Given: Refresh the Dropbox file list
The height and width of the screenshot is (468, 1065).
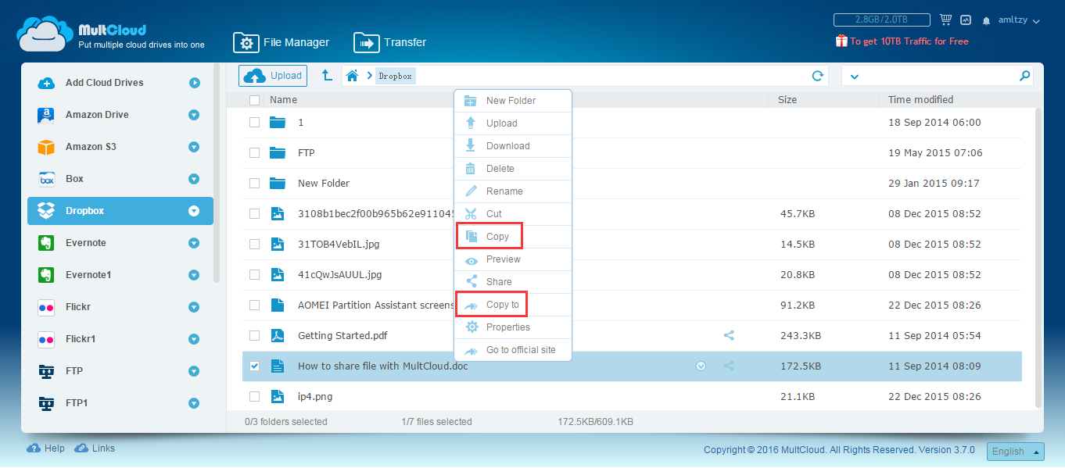Looking at the screenshot, I should tap(818, 76).
